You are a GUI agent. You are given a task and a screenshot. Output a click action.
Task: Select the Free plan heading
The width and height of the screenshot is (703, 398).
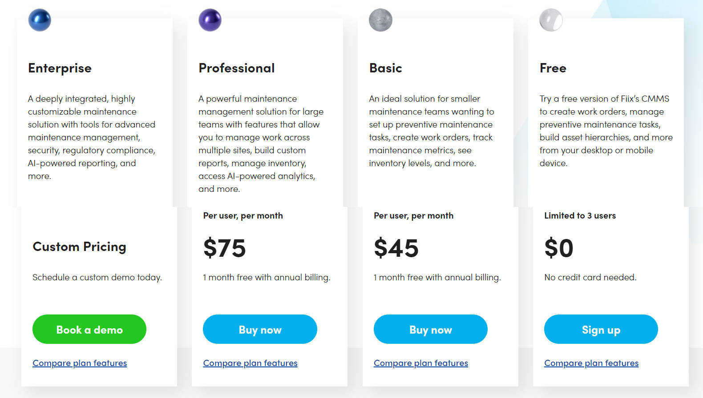[553, 68]
